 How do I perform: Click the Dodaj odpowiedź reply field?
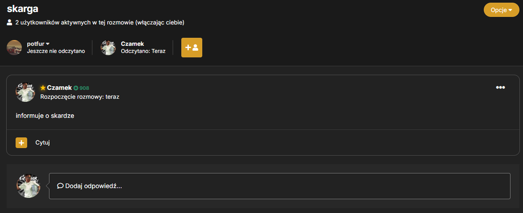(279, 186)
